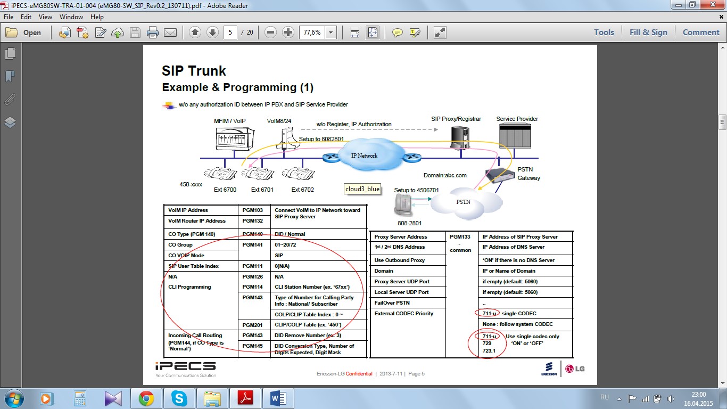Open the Window menu
Screen dimensions: 727x409
point(71,17)
